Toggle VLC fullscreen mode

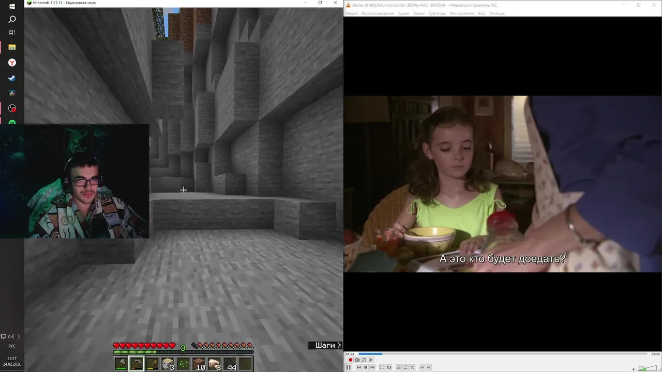(x=382, y=367)
